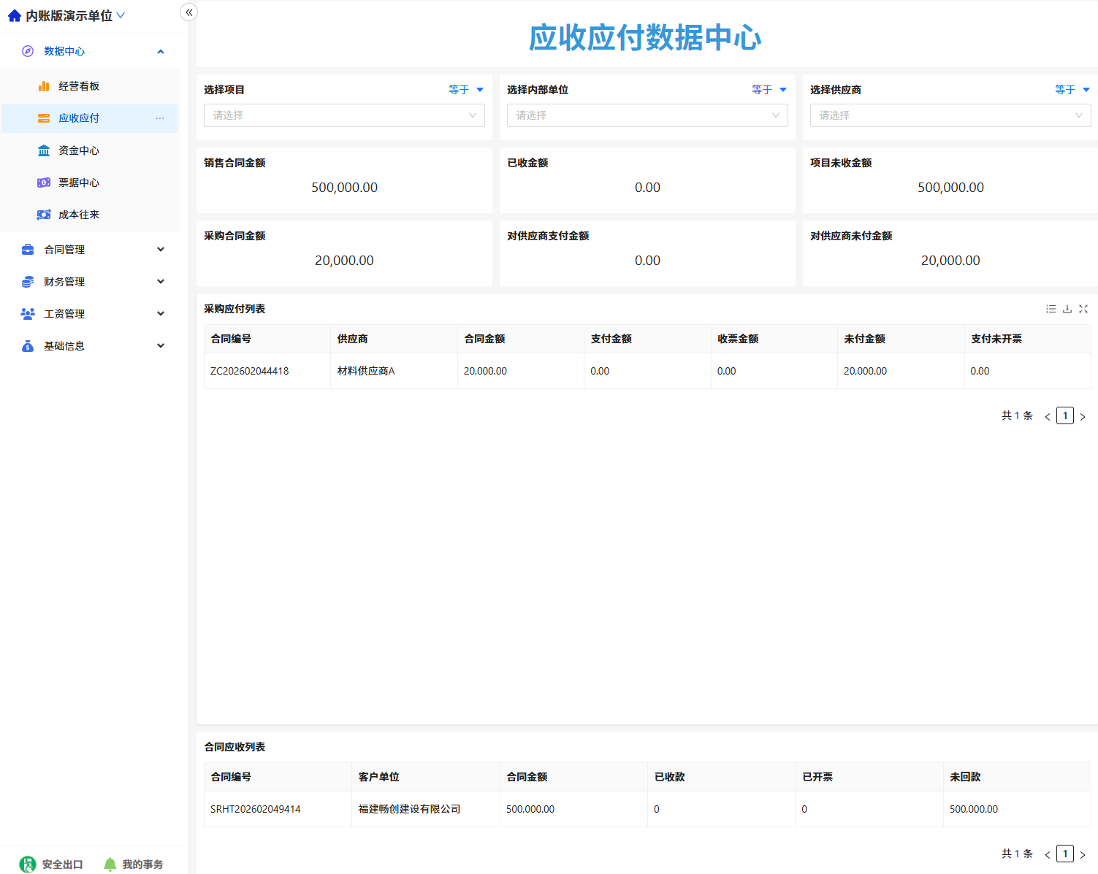Open the 内账版演示单位 unit switcher arrow

121,15
